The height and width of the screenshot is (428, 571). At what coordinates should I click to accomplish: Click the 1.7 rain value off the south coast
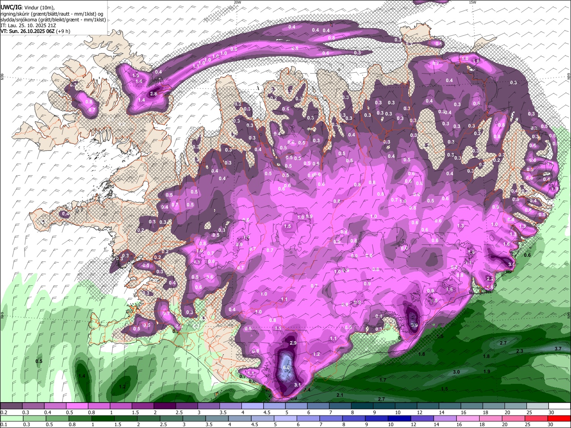(x=383, y=380)
